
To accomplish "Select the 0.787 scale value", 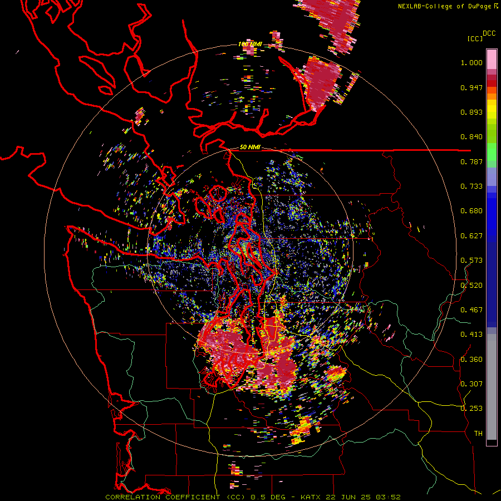I will [471, 161].
